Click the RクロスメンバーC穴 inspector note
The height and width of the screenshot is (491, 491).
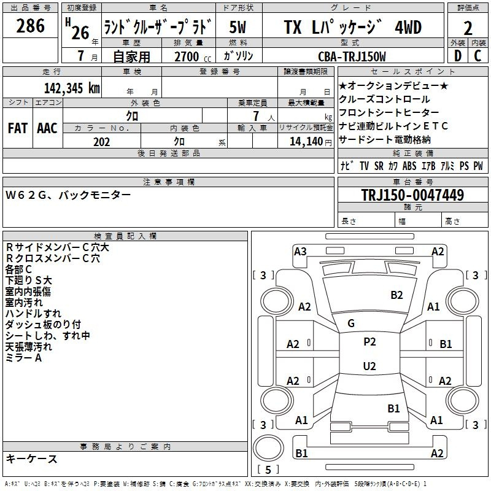point(53,258)
